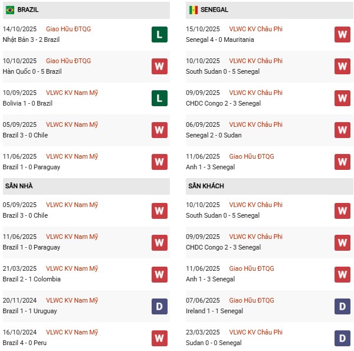Screen dimensions: 354x351
Task: Select the SENEGAL section header
Action: pyautogui.click(x=215, y=10)
